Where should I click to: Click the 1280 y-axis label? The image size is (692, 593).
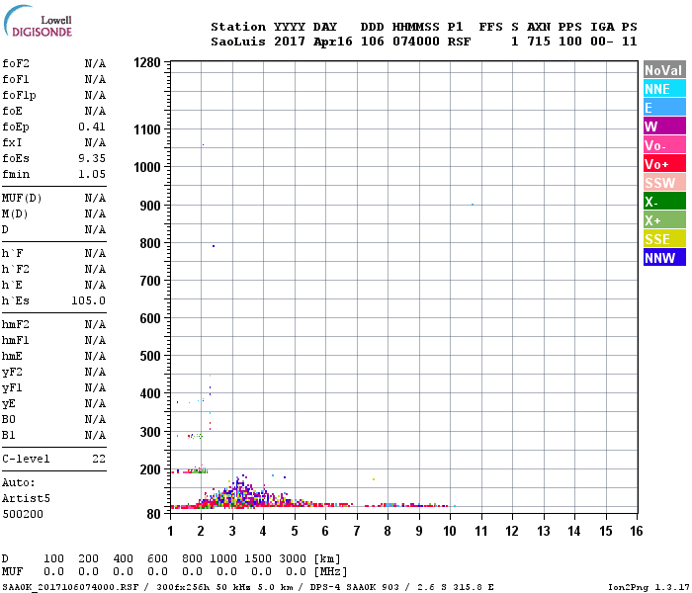point(147,62)
